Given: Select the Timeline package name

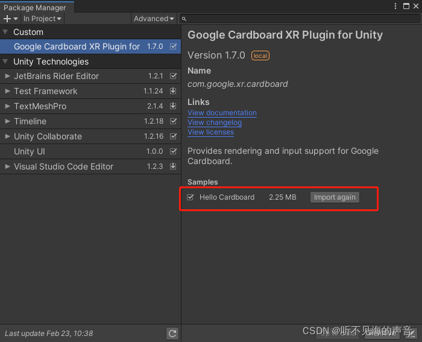Looking at the screenshot, I should (x=30, y=121).
